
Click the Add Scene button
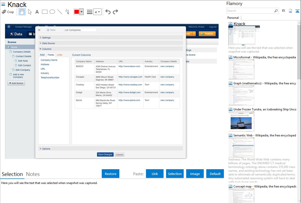(16, 83)
